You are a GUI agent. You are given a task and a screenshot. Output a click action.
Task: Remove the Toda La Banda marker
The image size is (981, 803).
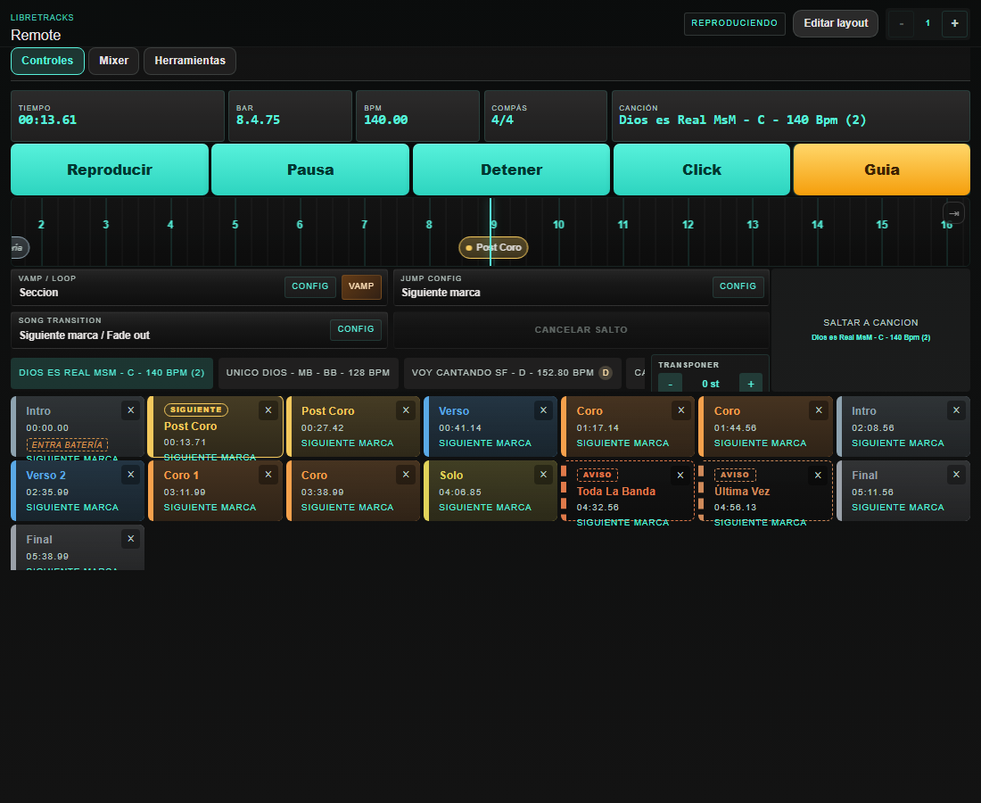[680, 476]
